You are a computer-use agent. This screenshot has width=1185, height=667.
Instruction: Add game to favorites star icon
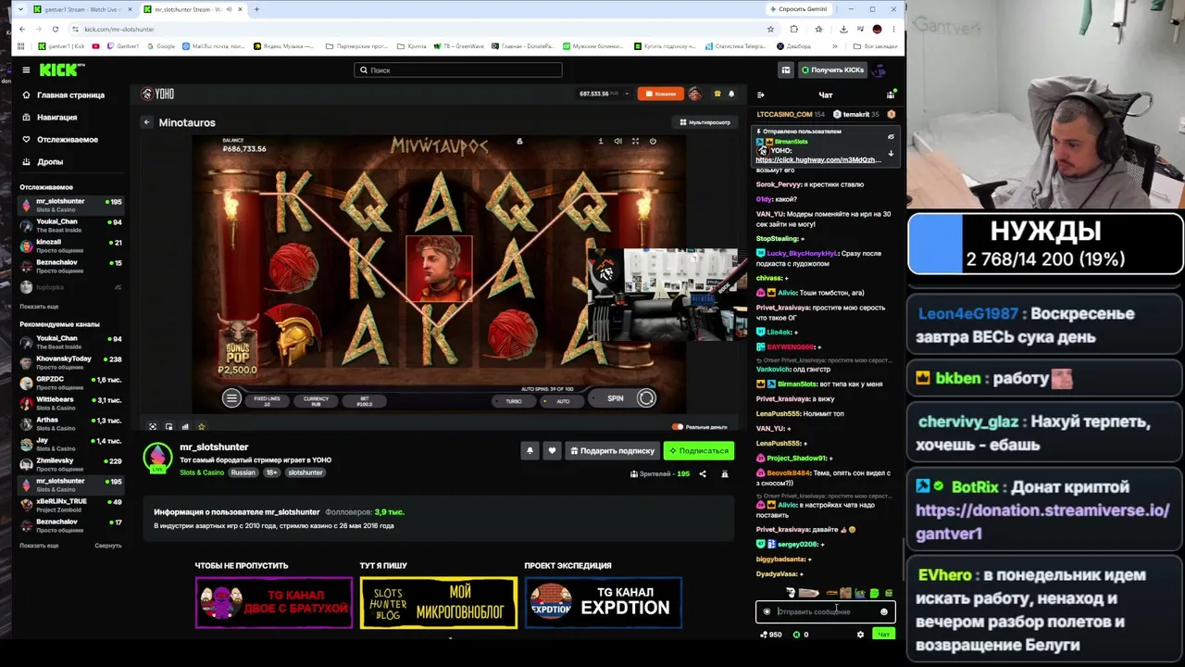point(201,427)
